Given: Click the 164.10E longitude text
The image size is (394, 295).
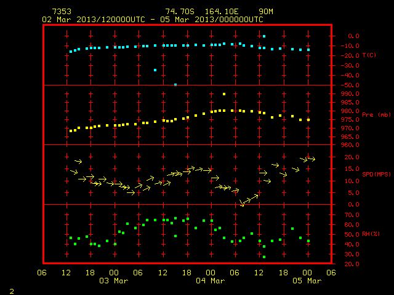Looking at the screenshot, I should (x=222, y=12).
